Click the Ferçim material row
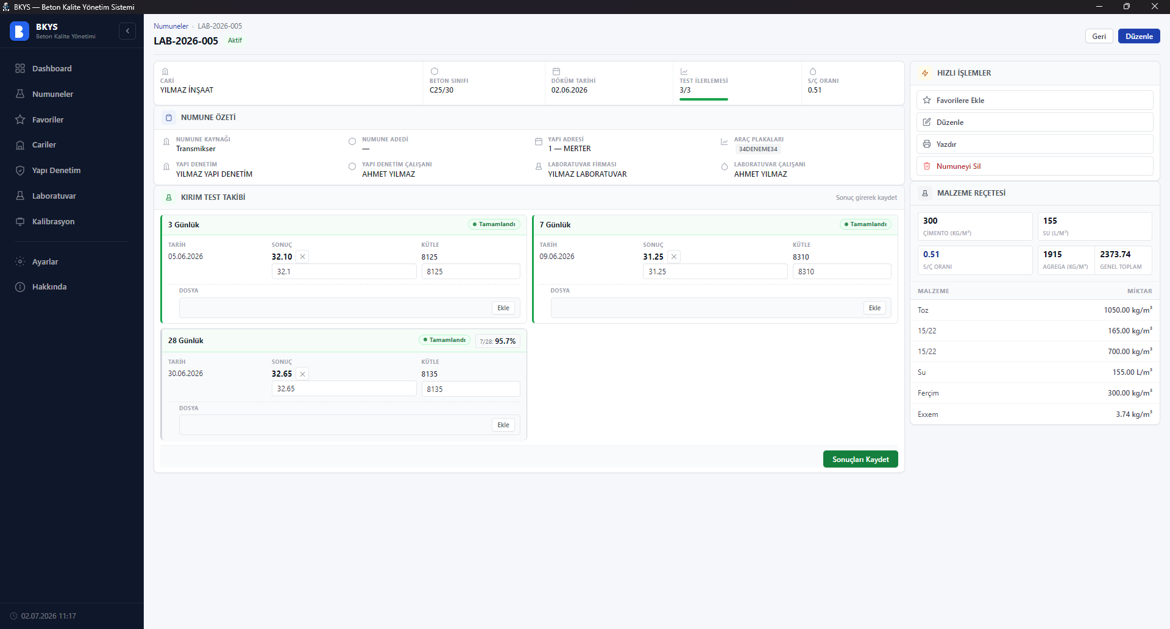The width and height of the screenshot is (1170, 629). coord(1035,393)
